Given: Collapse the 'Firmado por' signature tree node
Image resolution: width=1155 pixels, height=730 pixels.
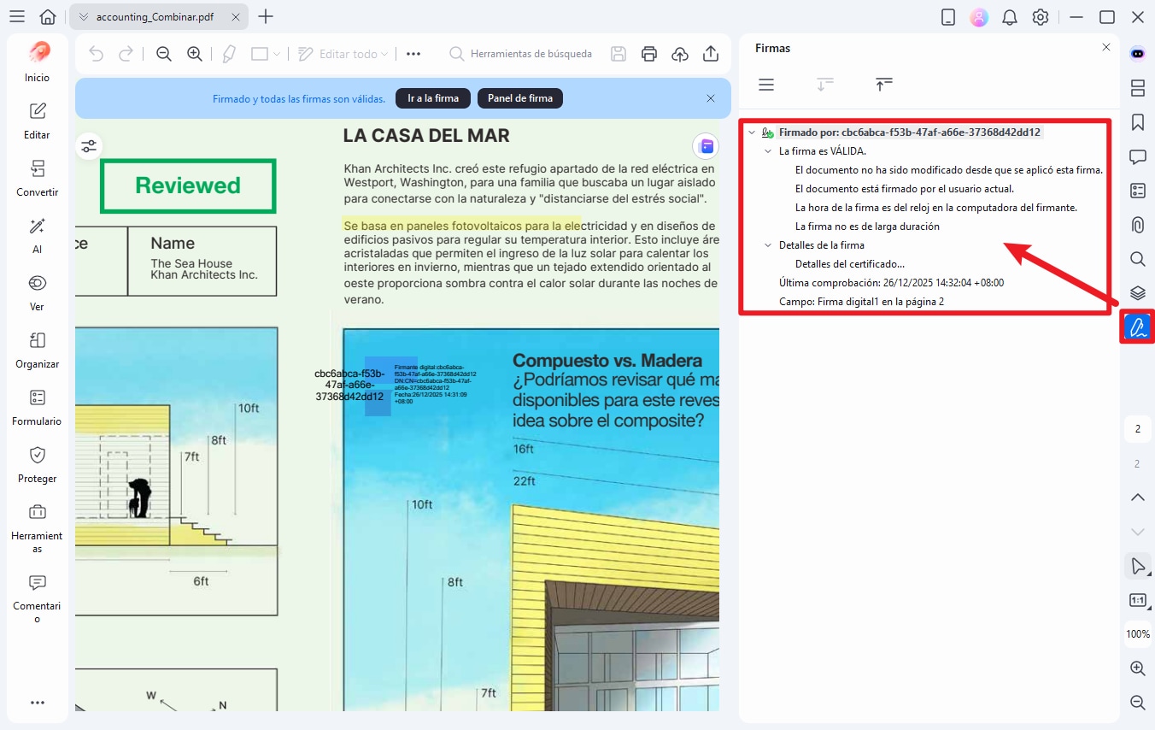Looking at the screenshot, I should pyautogui.click(x=752, y=132).
